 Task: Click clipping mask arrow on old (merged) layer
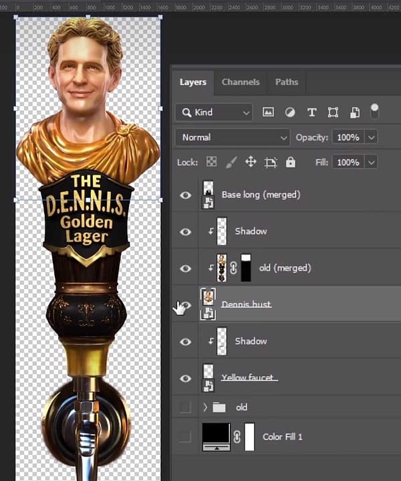tap(211, 268)
